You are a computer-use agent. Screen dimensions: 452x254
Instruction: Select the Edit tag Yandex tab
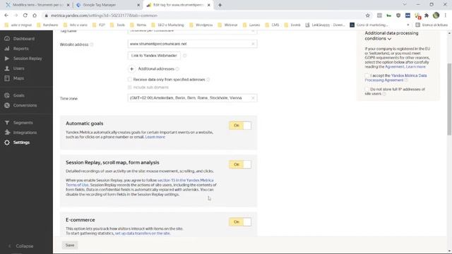click(179, 5)
